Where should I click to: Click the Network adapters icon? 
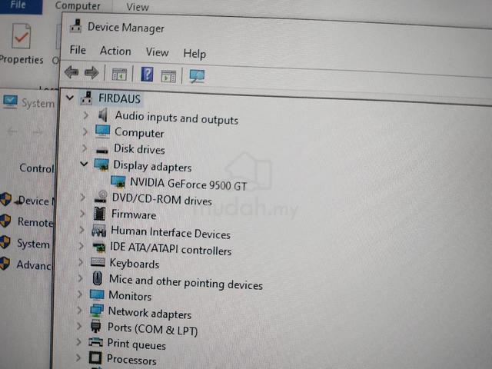[97, 311]
